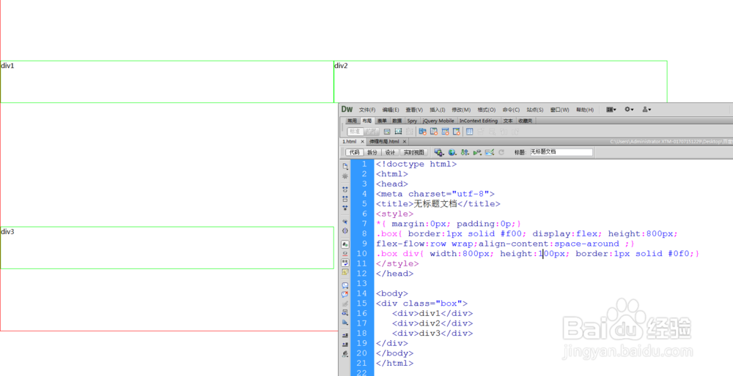Click the <style> tag in the code
Screen dimensions: 733x376
[394, 214]
